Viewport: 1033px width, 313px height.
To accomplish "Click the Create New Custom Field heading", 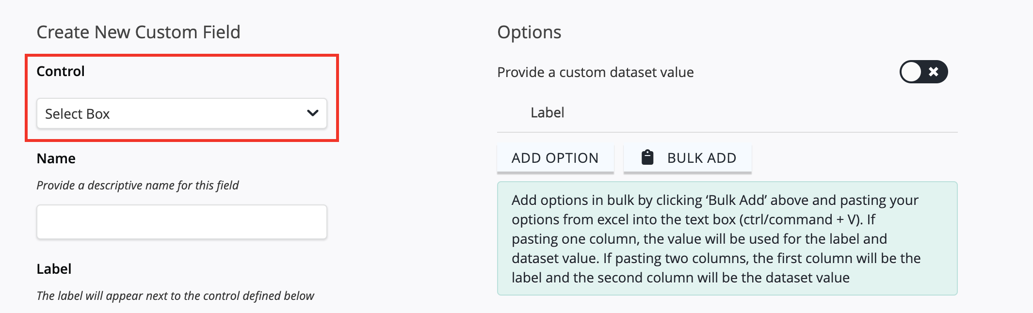I will 139,32.
